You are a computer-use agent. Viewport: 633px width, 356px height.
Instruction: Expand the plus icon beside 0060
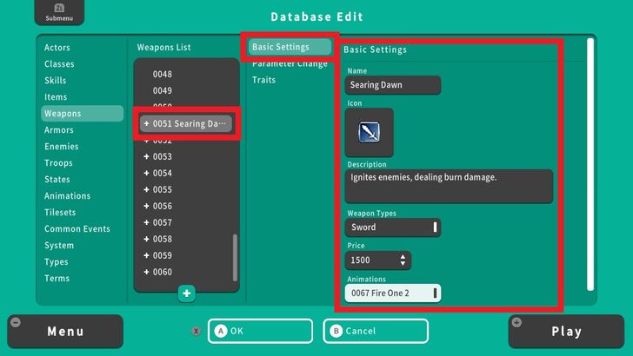(x=146, y=272)
